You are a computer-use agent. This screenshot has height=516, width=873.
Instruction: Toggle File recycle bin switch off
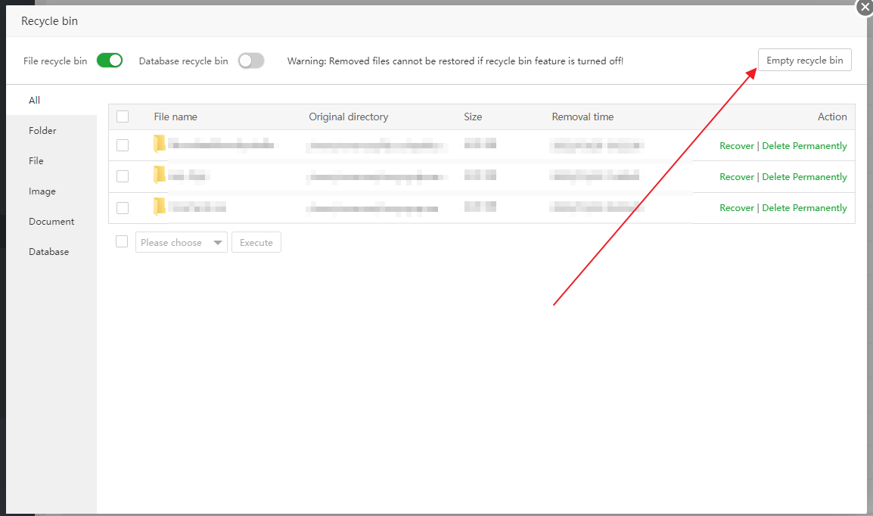click(x=110, y=60)
